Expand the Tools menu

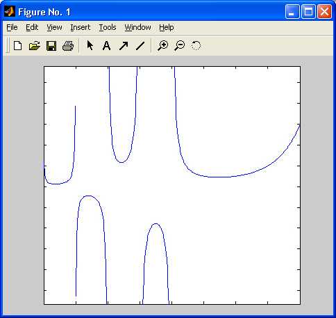[108, 27]
